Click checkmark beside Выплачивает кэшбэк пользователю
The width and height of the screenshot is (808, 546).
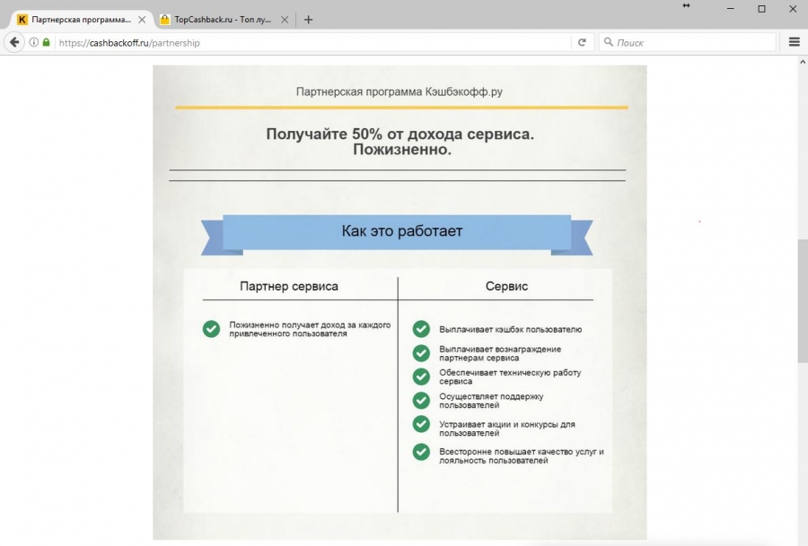421,329
